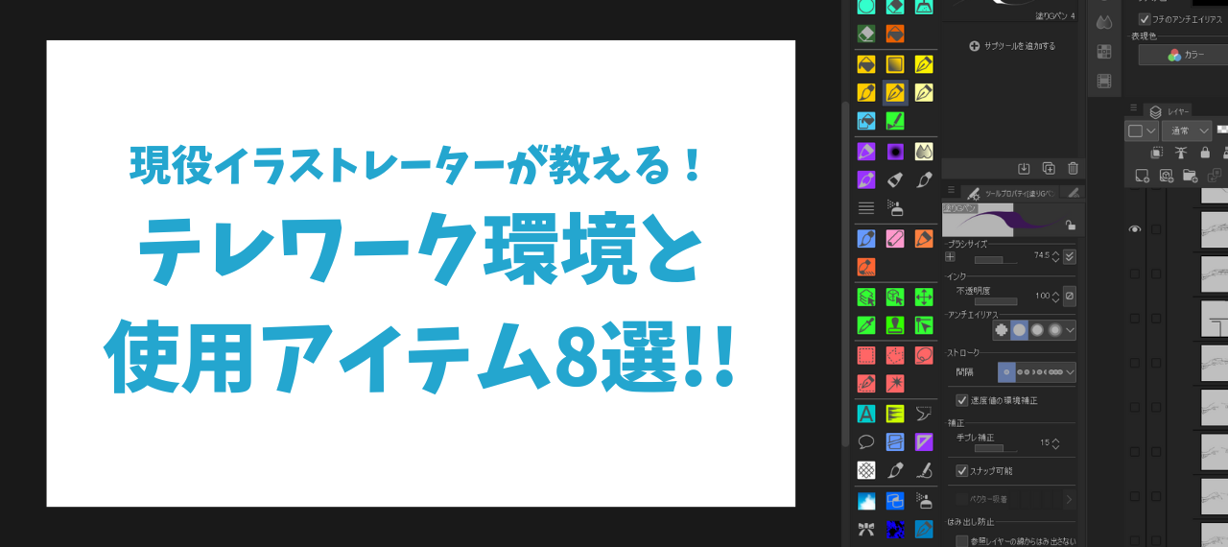
Task: Click サブツールを追加する button
Action: coord(1012,46)
